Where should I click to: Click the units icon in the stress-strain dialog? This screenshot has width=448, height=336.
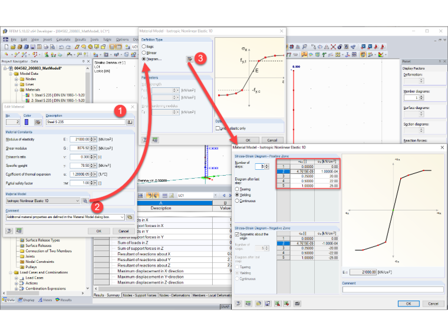248,304
